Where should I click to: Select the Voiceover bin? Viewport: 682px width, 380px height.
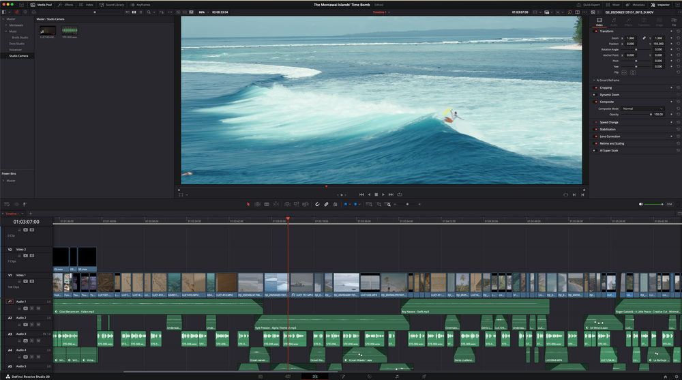16,50
